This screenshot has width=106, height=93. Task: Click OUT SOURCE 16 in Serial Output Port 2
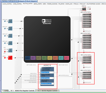(x=87, y=57)
